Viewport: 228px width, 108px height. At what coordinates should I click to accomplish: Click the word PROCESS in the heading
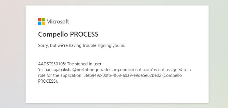coord(84,34)
